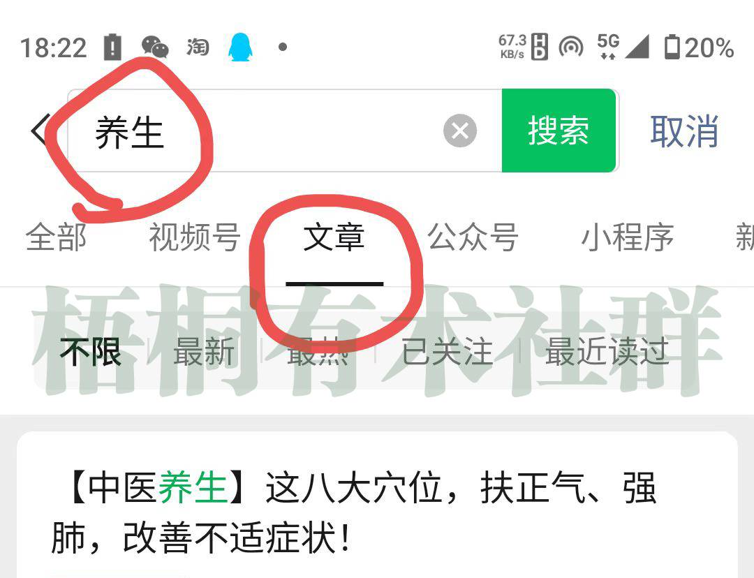Screen dimensions: 754x578
Task: Tap the QQ penguin notification icon
Action: [x=239, y=47]
